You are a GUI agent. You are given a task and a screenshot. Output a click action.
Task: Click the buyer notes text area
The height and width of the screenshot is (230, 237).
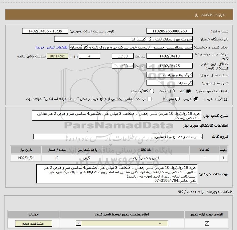pyautogui.click(x=117, y=174)
